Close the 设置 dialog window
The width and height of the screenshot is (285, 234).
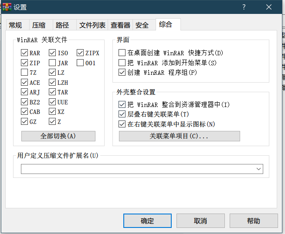(268, 7)
